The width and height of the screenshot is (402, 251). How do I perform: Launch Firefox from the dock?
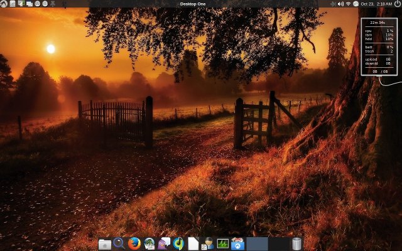(134, 243)
